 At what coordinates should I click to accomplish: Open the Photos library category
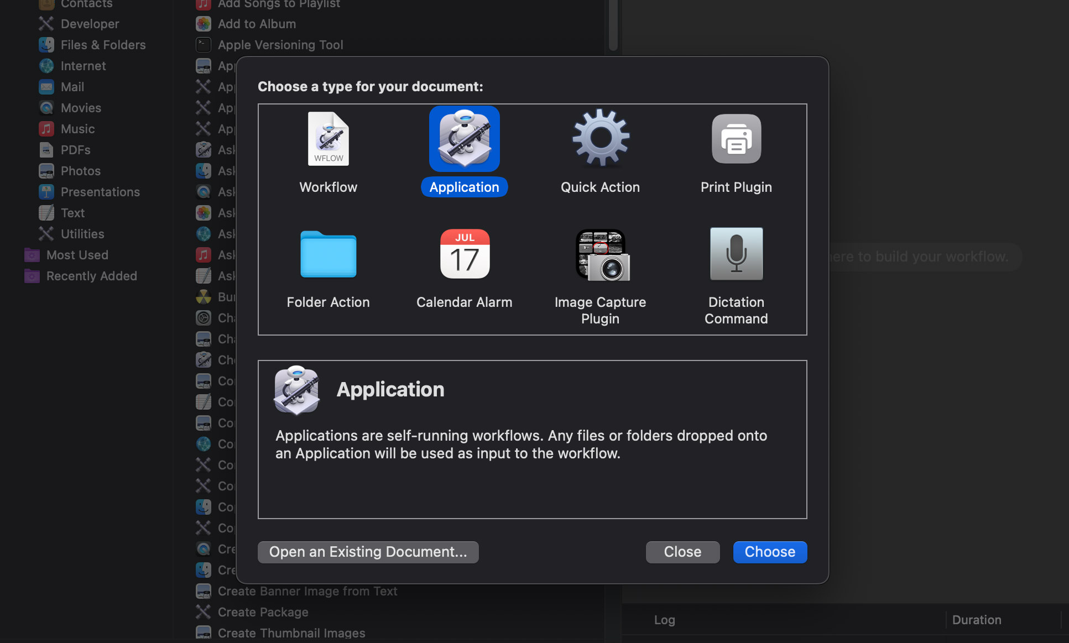(x=70, y=171)
